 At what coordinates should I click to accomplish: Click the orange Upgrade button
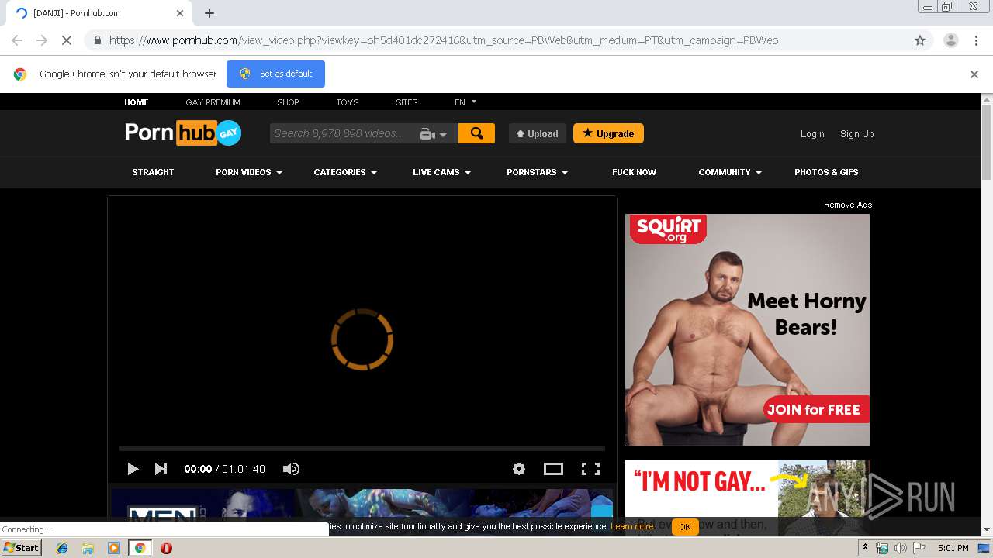(608, 133)
